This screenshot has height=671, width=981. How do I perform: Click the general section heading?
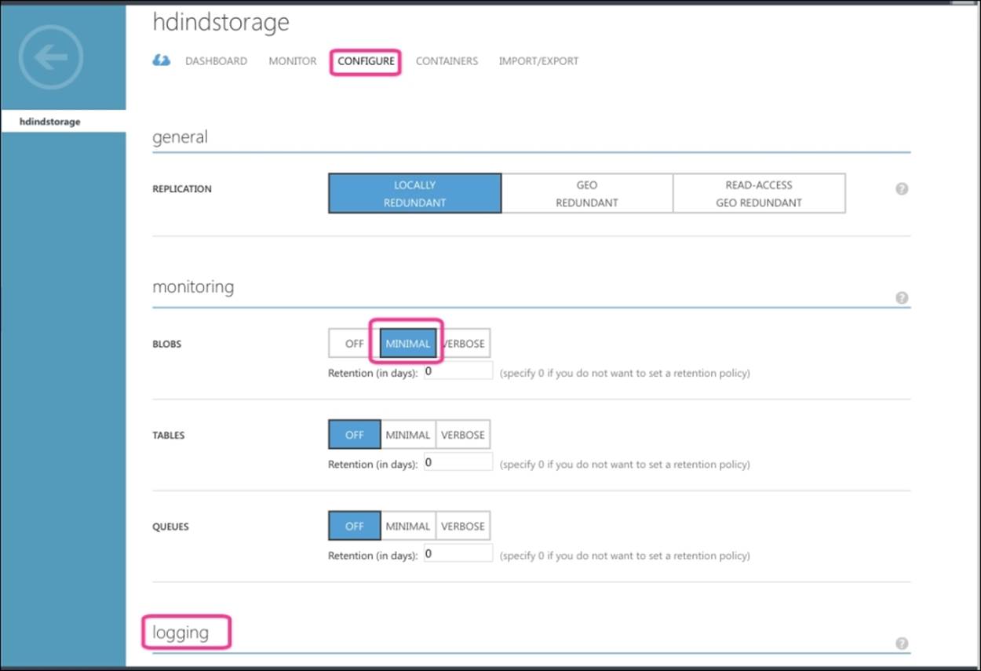(181, 137)
